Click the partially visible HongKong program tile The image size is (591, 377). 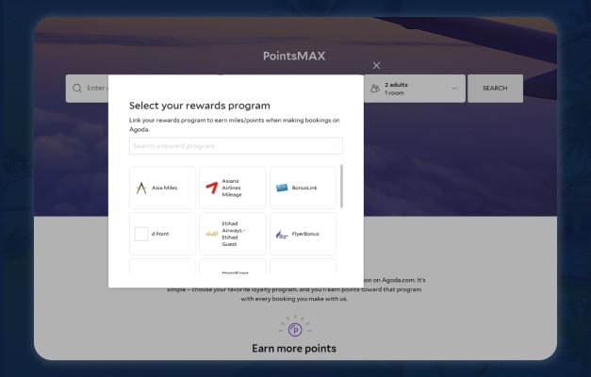tap(233, 272)
